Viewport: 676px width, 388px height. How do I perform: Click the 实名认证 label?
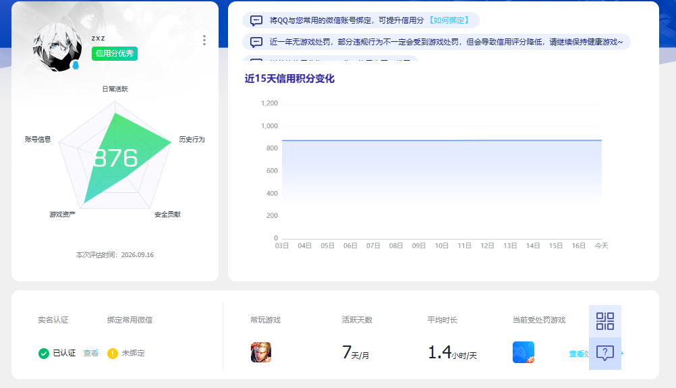[53, 320]
